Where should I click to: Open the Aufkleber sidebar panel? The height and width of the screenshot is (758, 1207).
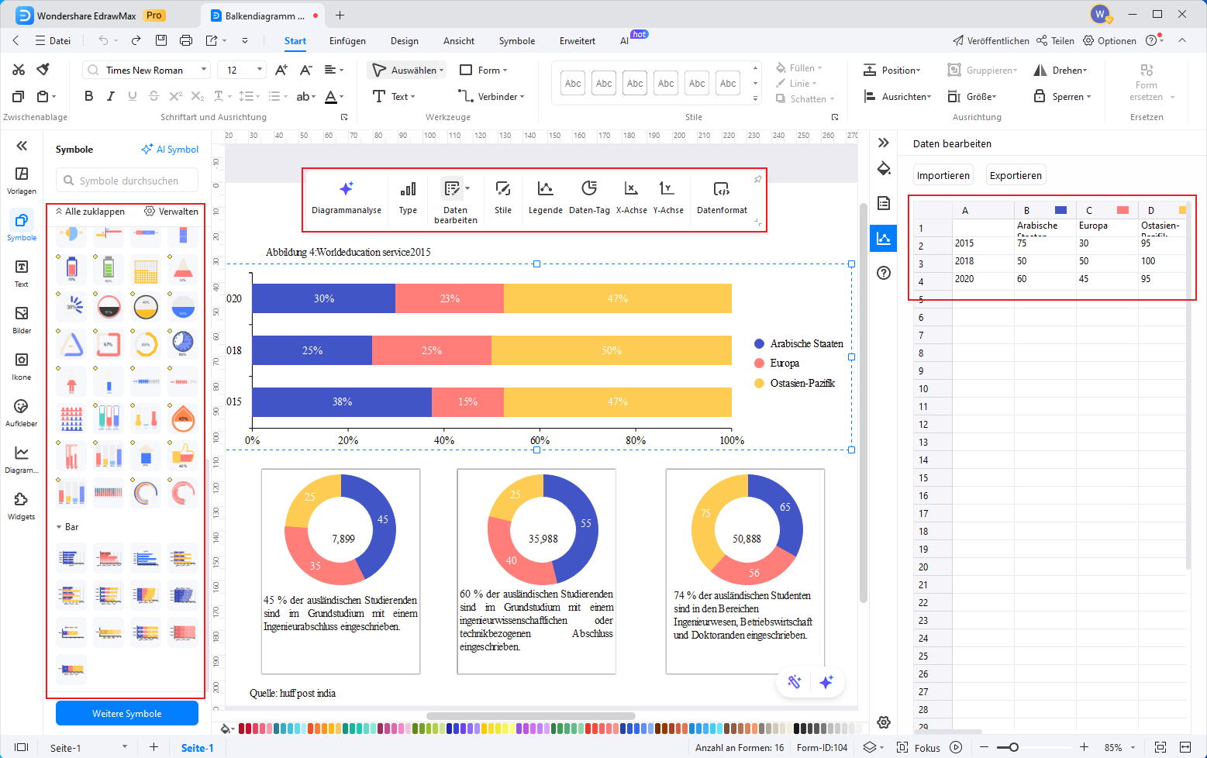pos(22,412)
